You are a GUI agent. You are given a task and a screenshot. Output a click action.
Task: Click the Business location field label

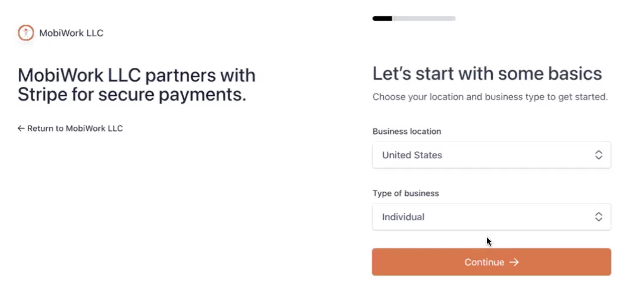pos(407,131)
